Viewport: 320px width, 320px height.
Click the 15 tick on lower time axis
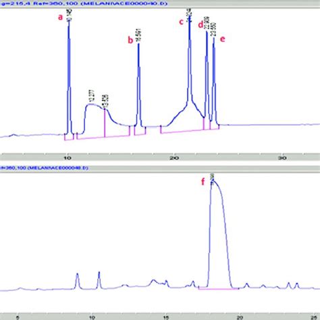166,318
